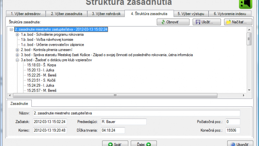The width and height of the screenshot is (259, 146).
Task: Click the horizontal scrollbar thumb
Action: tap(115, 95)
